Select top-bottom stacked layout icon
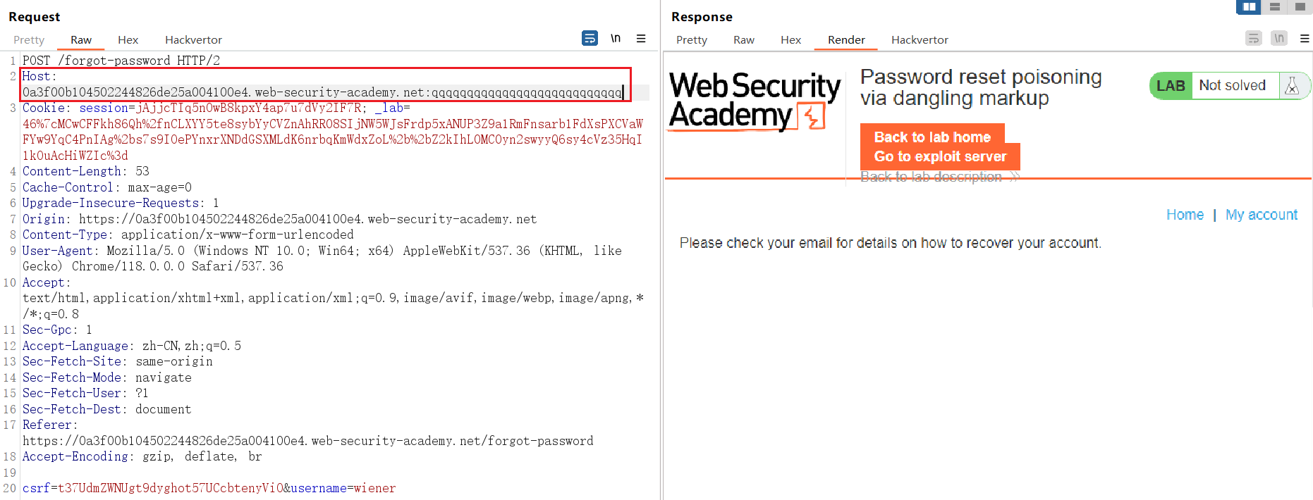 pos(1274,7)
